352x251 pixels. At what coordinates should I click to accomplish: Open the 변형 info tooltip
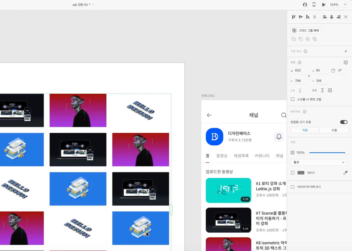coord(299,62)
